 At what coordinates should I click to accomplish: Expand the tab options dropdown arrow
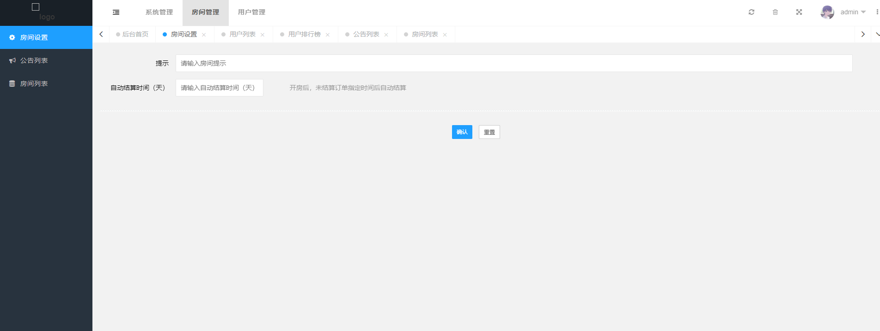pos(876,34)
